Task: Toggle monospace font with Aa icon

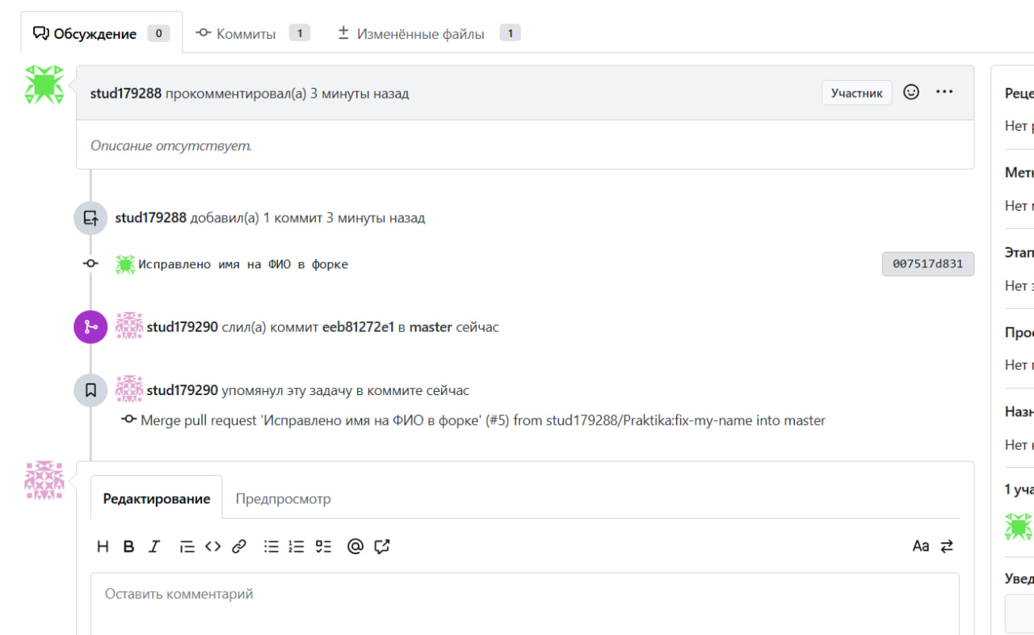Action: tap(920, 546)
